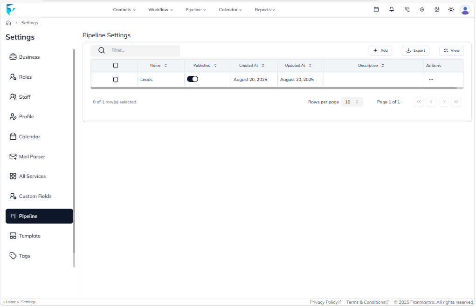The image size is (476, 306).
Task: Switch to light theme using sun icon
Action: click(450, 9)
